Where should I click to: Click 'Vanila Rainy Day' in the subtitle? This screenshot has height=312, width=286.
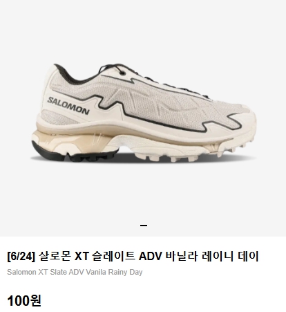click(114, 272)
